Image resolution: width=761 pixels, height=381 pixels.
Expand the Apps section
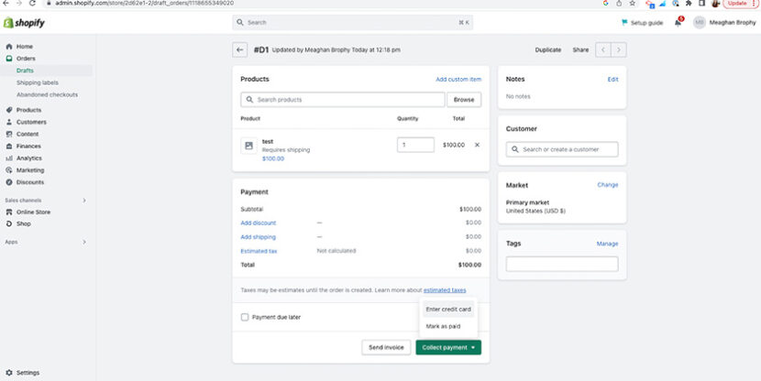click(84, 242)
